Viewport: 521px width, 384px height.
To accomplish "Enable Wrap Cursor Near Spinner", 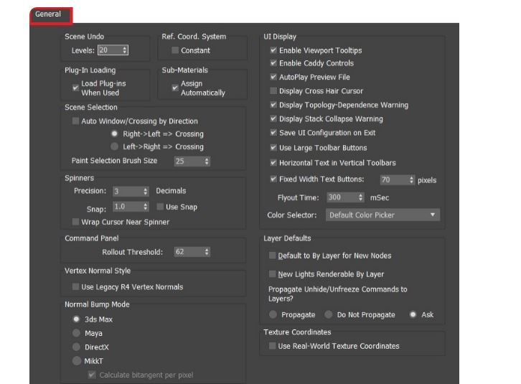I will coord(75,222).
